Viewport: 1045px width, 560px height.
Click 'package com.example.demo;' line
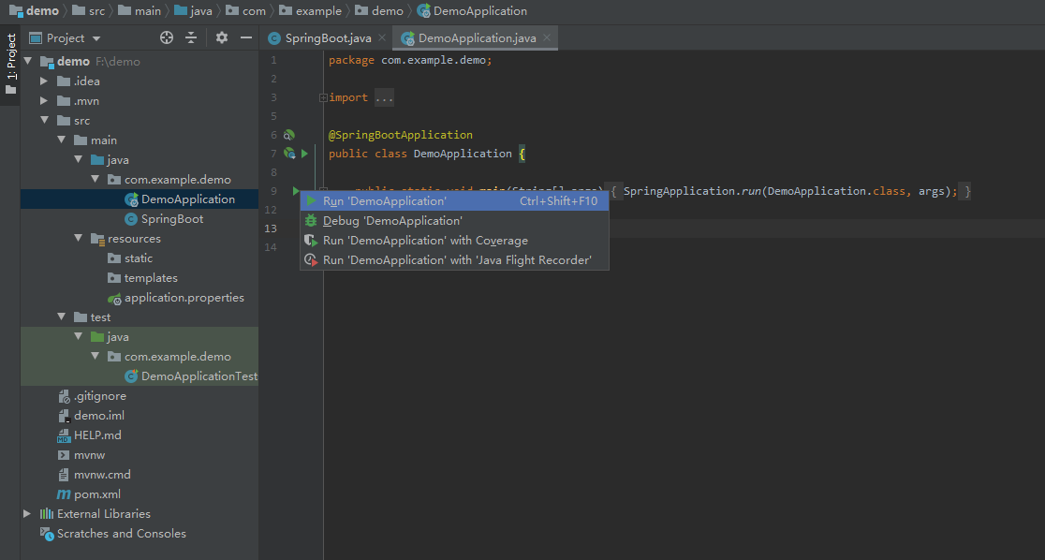point(410,60)
